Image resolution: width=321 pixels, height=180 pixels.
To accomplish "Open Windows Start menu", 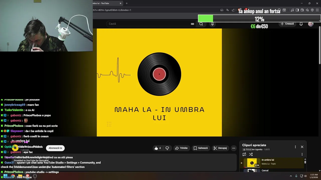I will 5,176.
